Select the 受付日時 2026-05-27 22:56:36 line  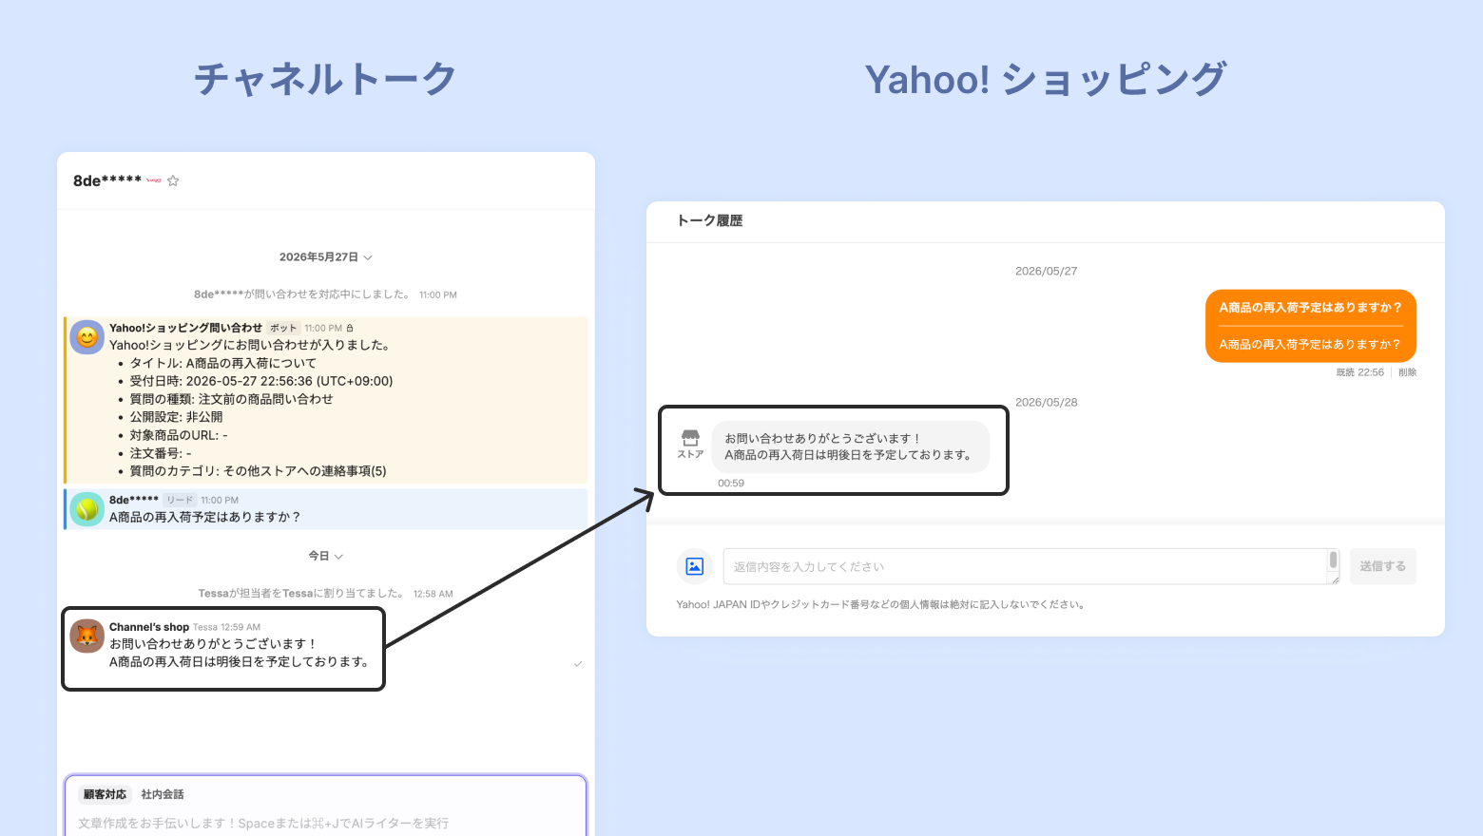point(261,381)
